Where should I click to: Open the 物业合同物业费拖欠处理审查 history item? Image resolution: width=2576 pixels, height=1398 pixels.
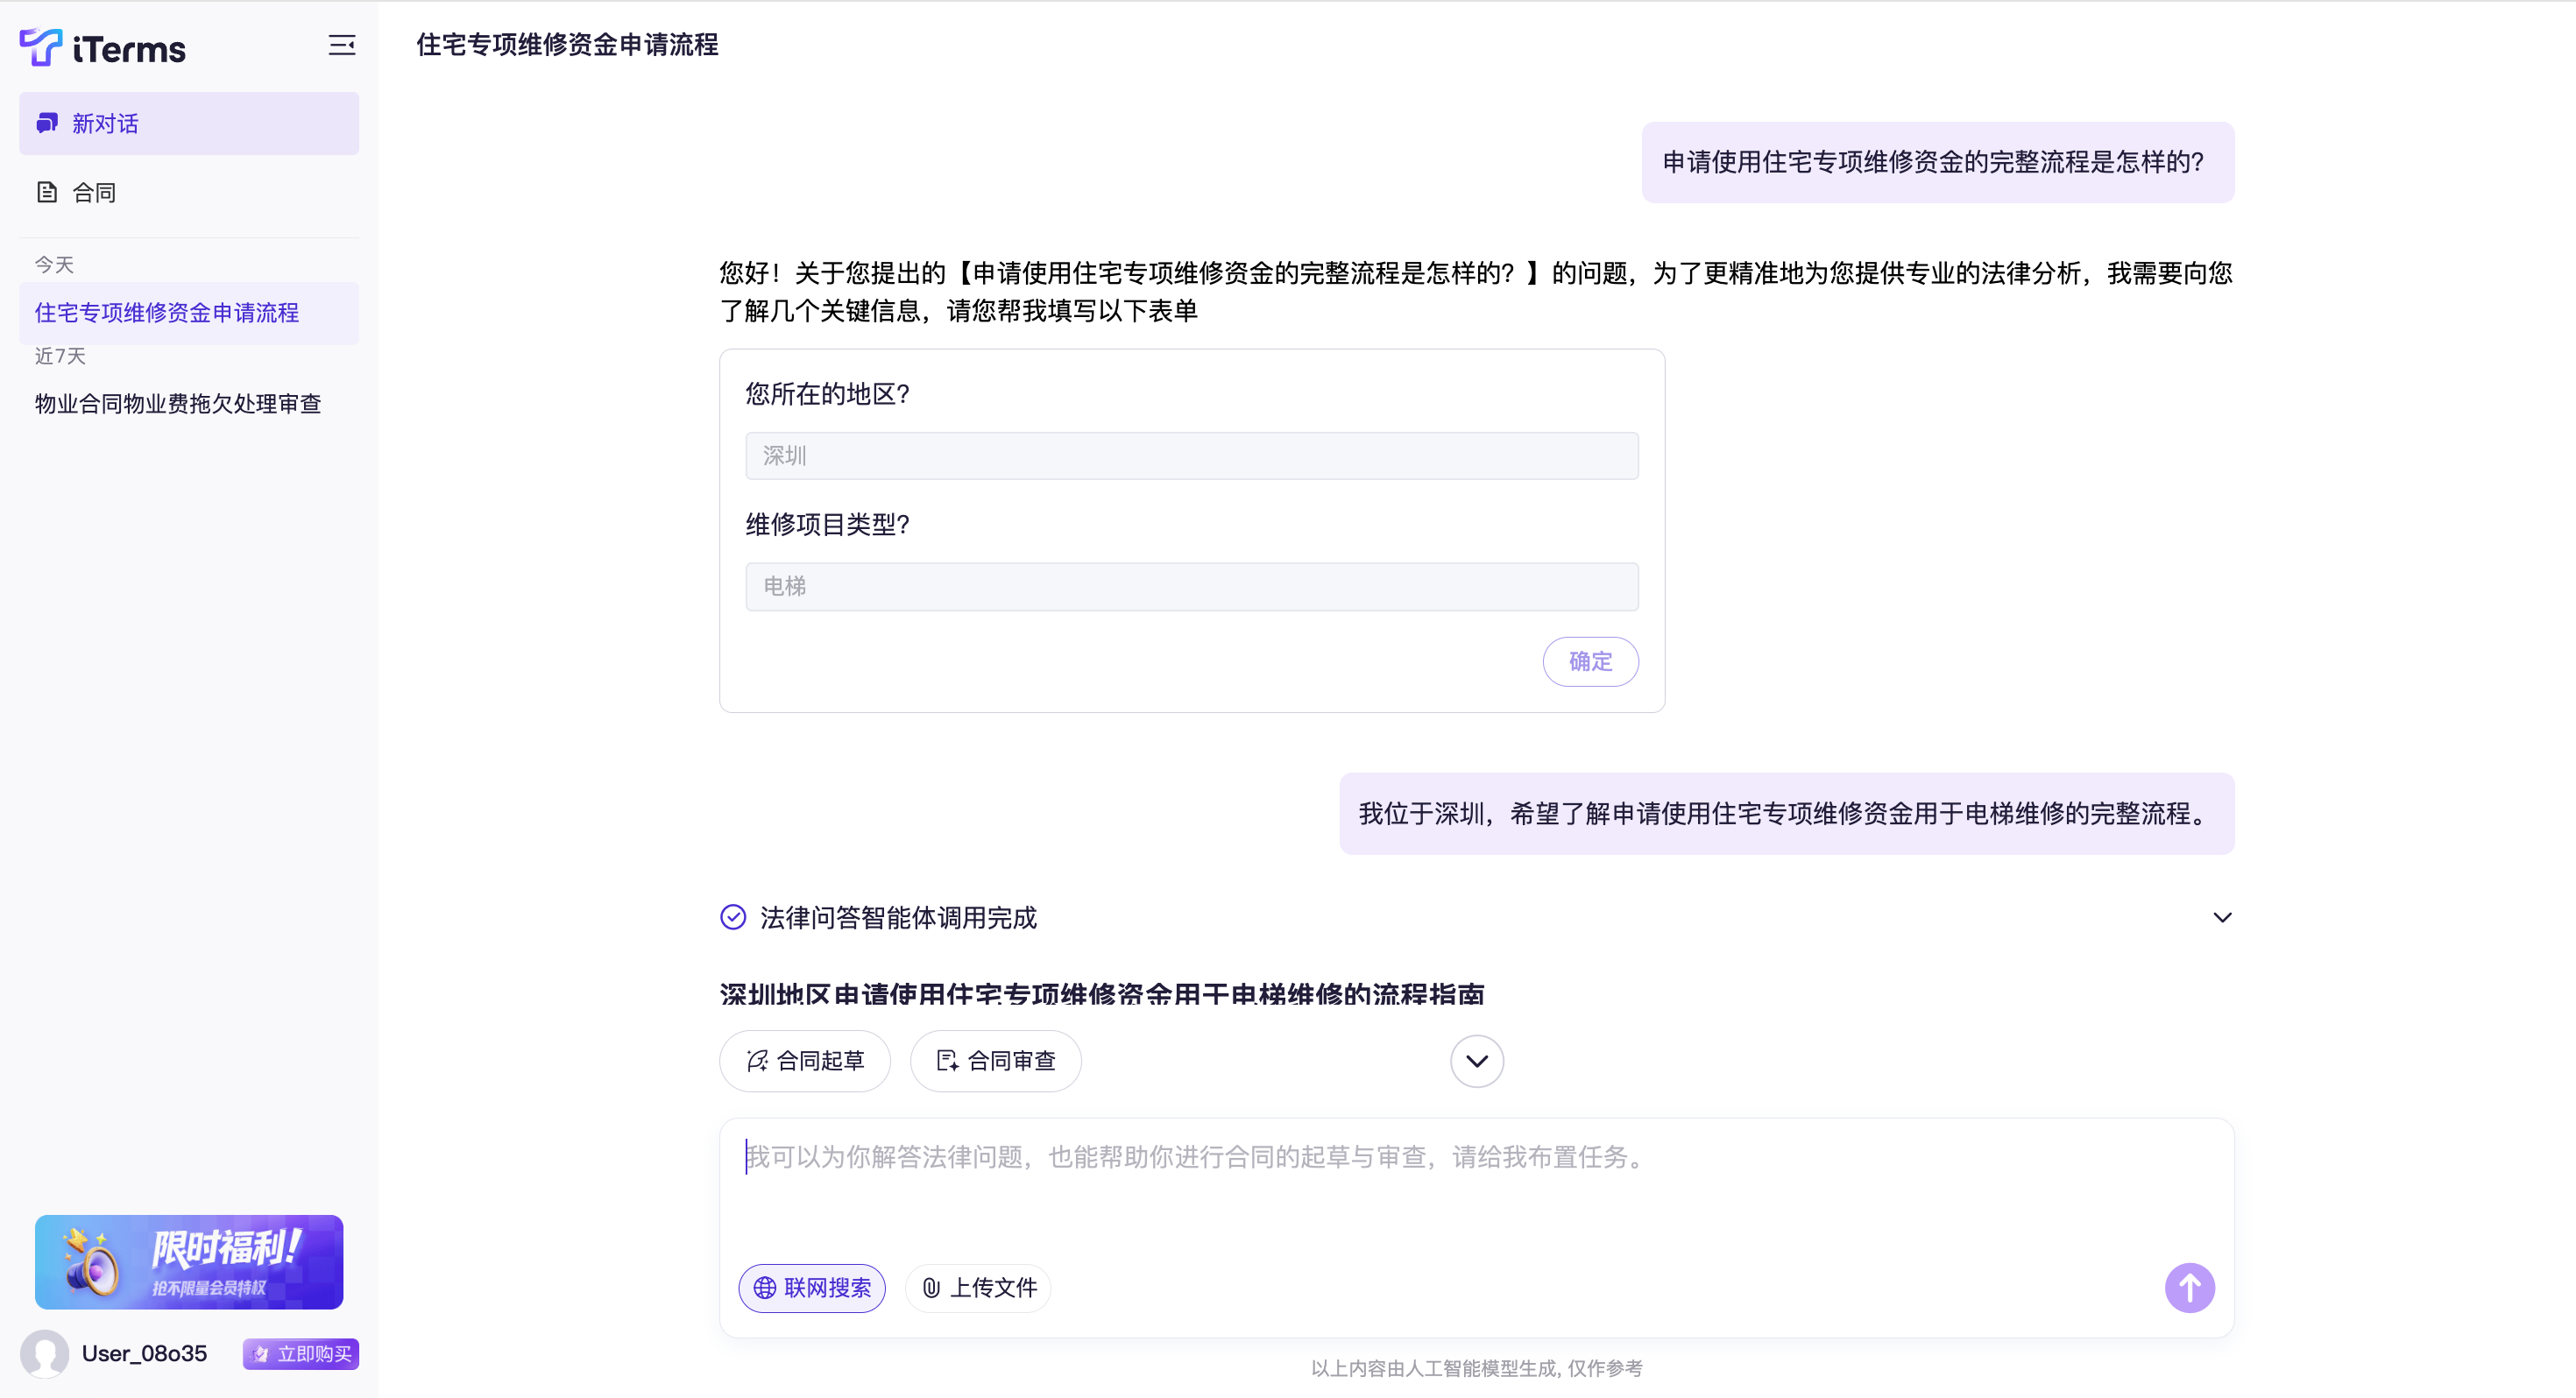pos(178,404)
